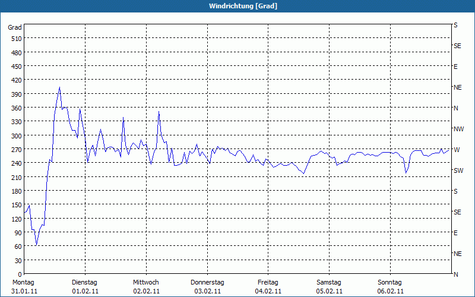The image size is (475, 297).
Task: Click the y-axis value 240
Action: tap(17, 164)
